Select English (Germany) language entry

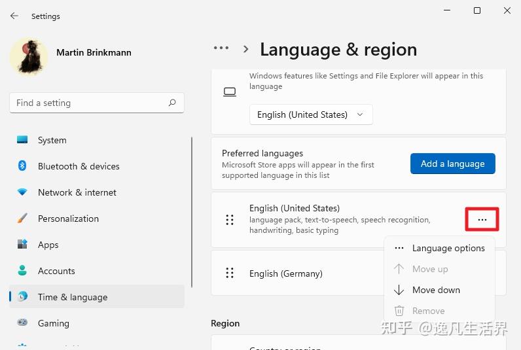coord(286,273)
